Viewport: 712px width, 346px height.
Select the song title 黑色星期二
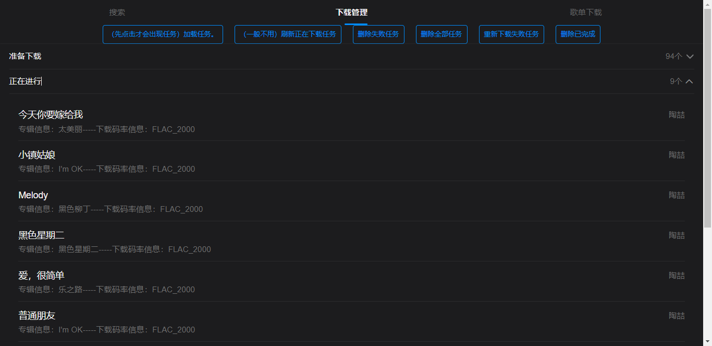click(42, 235)
